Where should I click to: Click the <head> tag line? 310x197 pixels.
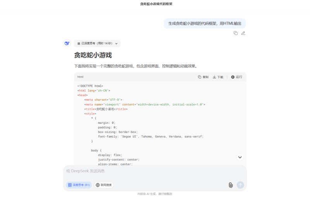coord(83,95)
